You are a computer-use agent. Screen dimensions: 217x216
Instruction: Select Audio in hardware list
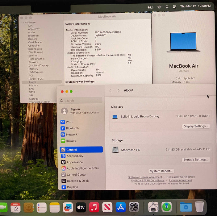pyautogui.click(x=31, y=32)
